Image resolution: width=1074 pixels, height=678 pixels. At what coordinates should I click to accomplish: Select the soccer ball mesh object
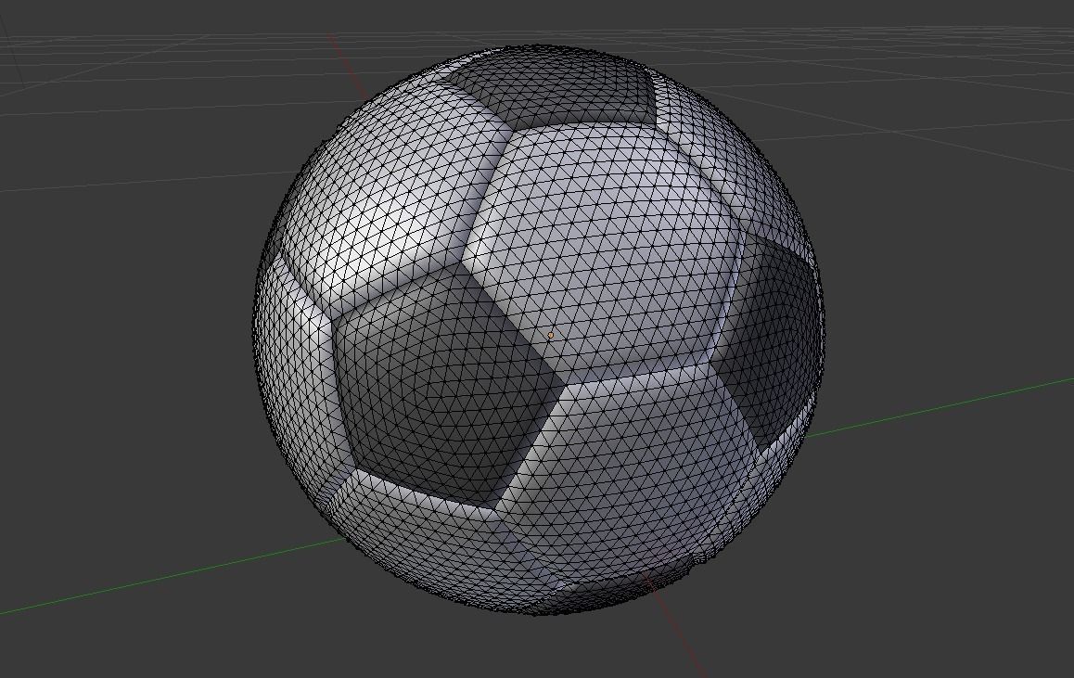(539, 328)
